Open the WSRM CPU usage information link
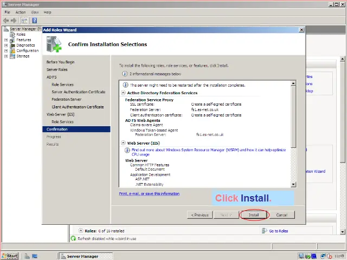The width and height of the screenshot is (347, 260). click(x=209, y=152)
